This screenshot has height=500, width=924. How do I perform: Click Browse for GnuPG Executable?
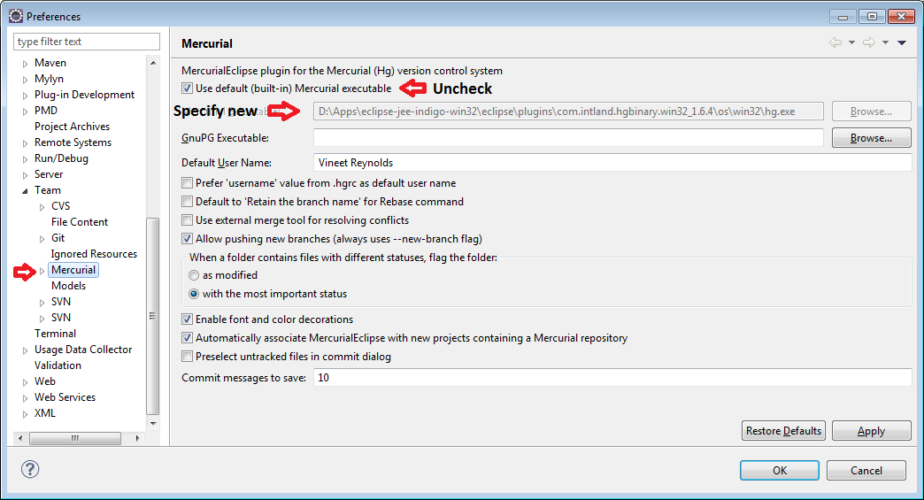pos(871,138)
